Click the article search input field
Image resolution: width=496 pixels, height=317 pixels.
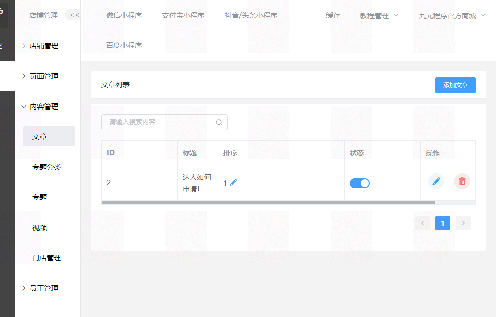[159, 122]
